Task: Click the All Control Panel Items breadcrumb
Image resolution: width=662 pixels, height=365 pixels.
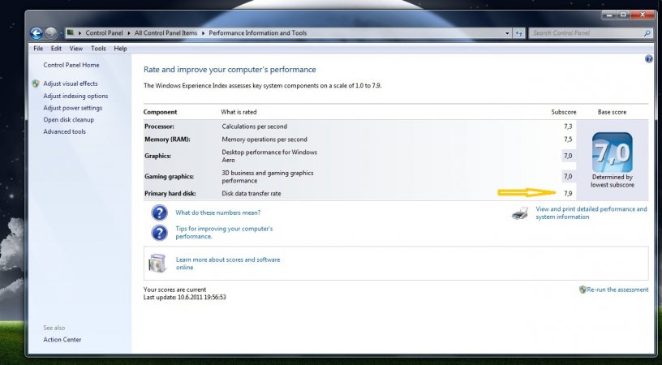Action: [166, 33]
